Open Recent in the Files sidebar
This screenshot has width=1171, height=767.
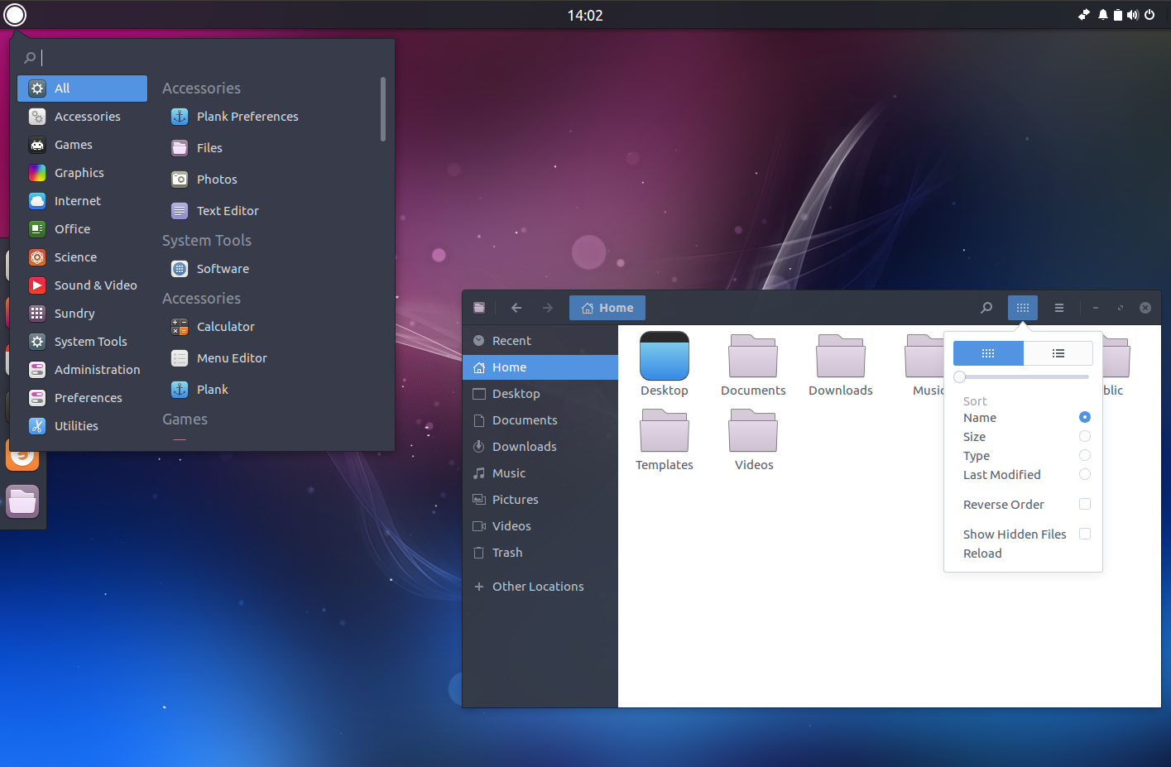coord(540,341)
